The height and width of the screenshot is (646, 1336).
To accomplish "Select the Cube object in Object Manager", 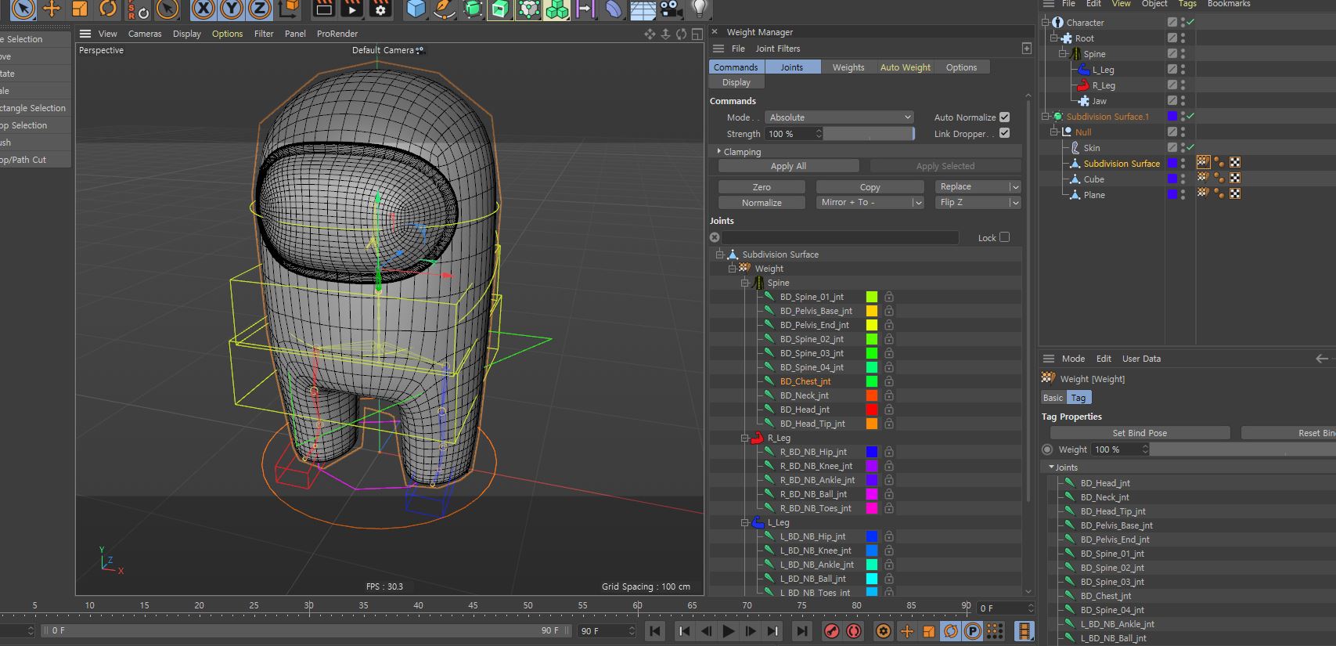I will click(x=1094, y=179).
